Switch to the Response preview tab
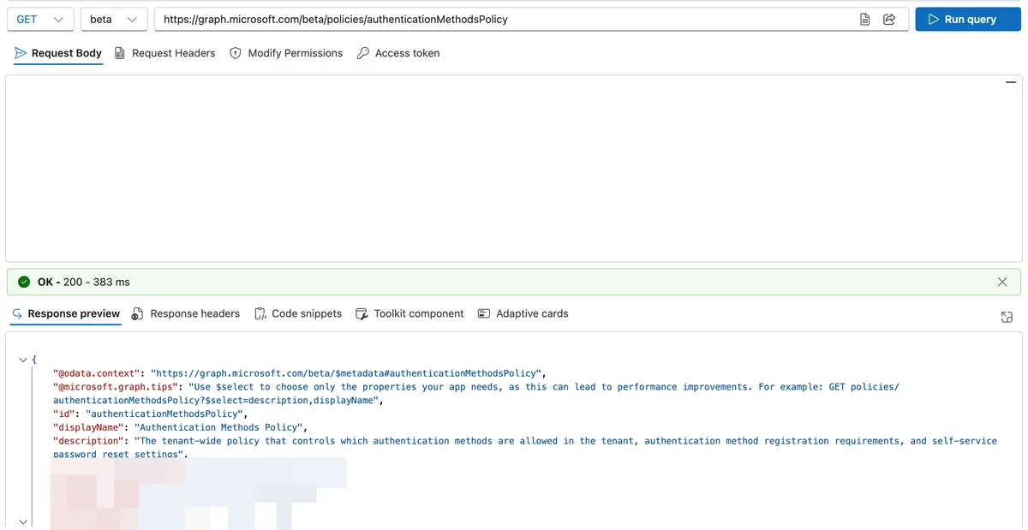This screenshot has height=530, width=1028. coord(65,314)
